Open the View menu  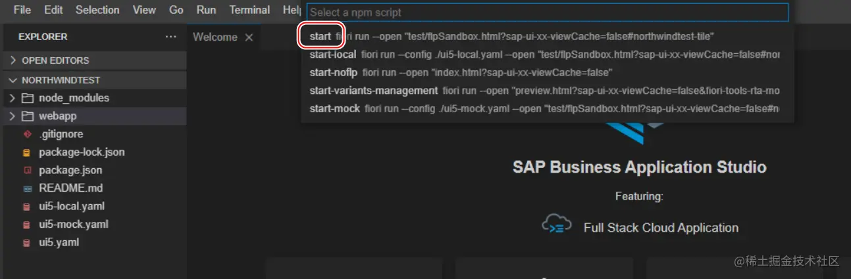144,10
